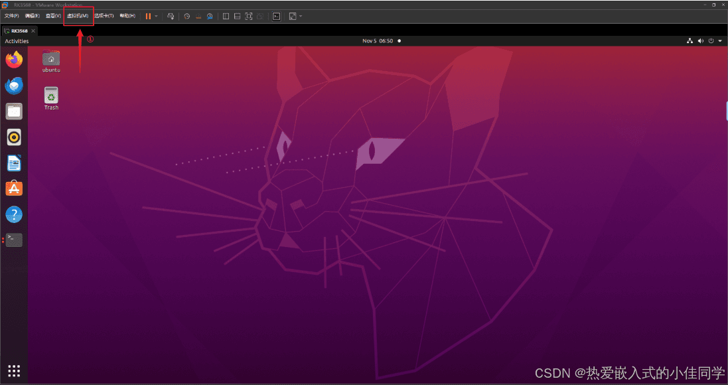This screenshot has height=385, width=728.
Task: Open the Help icon in the dock
Action: point(14,214)
